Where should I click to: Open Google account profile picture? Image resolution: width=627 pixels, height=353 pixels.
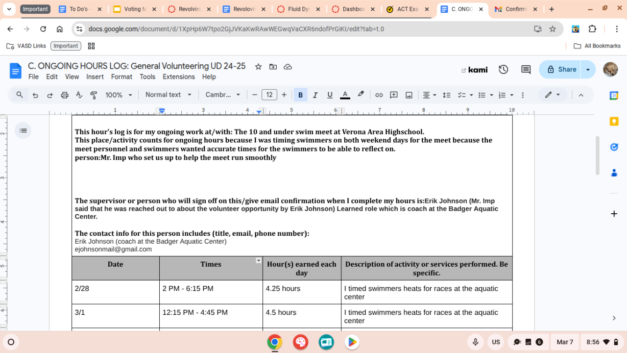pos(610,70)
